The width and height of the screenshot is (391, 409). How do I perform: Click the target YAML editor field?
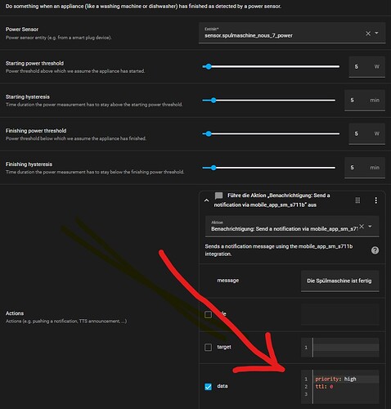tap(340, 348)
